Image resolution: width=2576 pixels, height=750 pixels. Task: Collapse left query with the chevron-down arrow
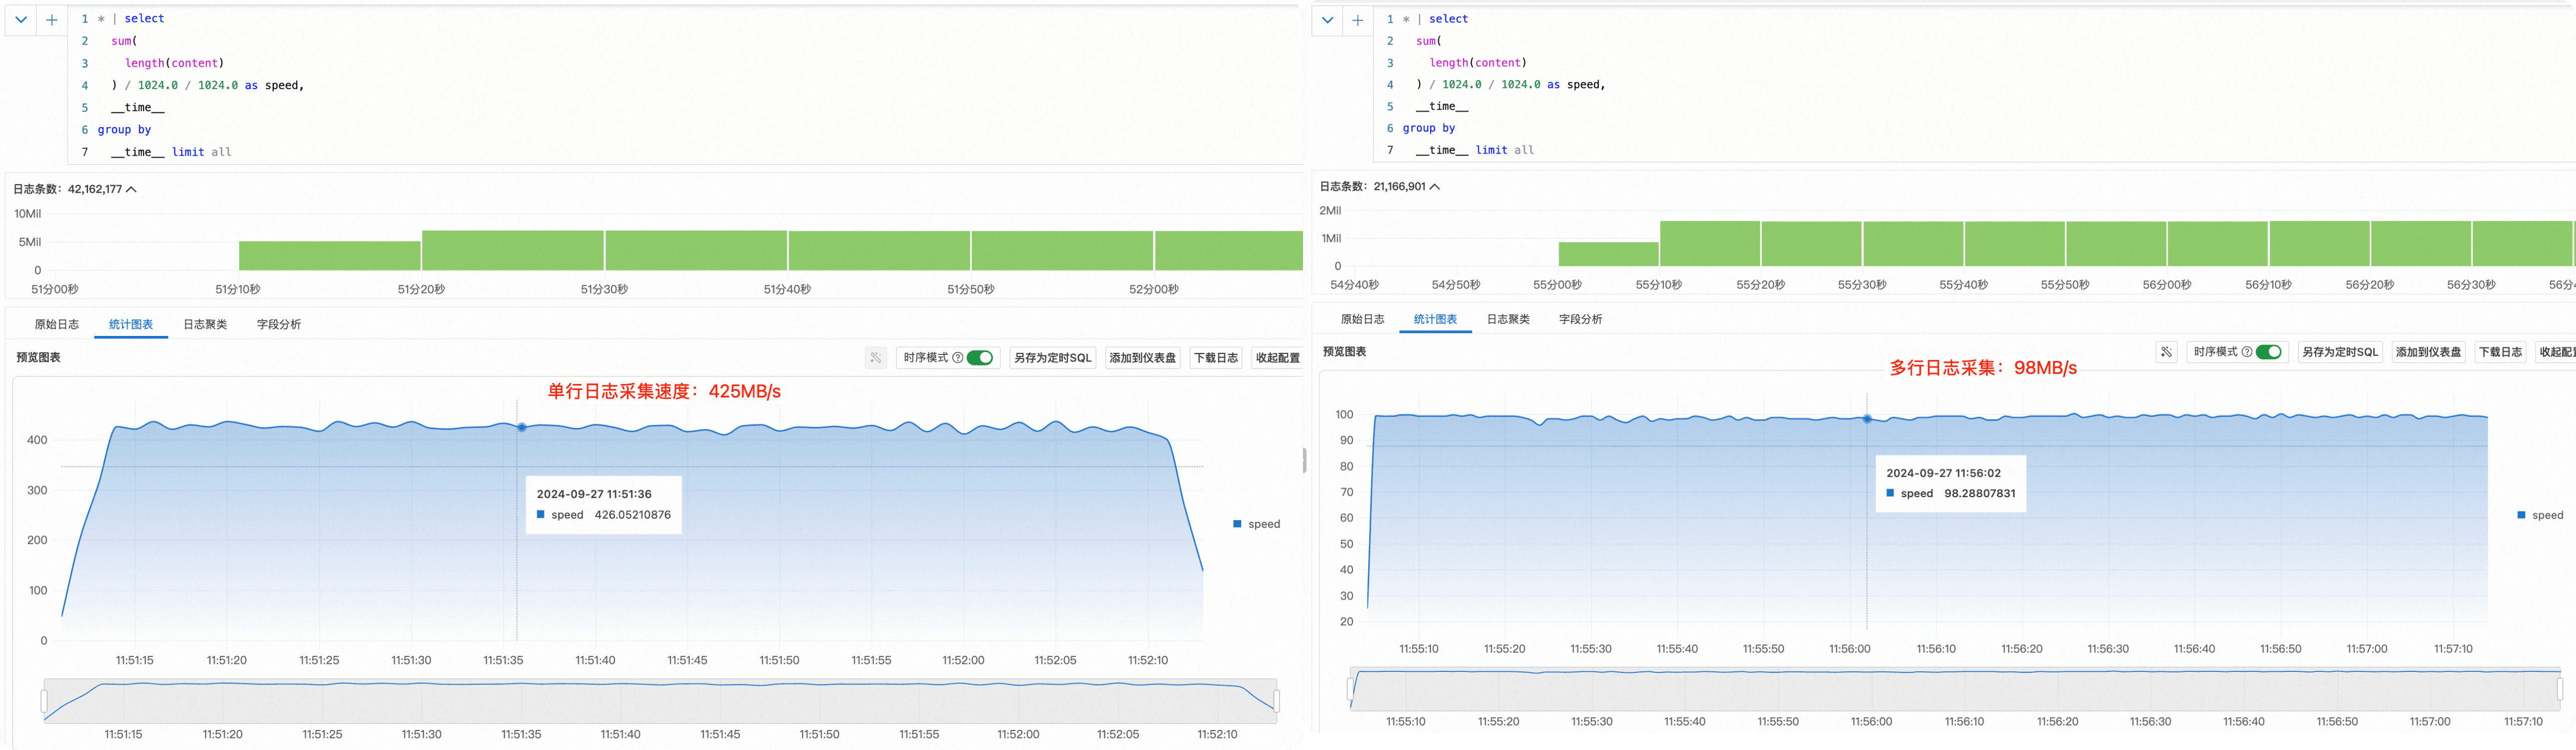pos(21,20)
